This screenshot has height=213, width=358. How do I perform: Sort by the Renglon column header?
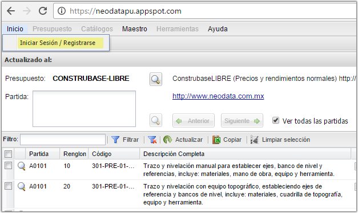click(74, 154)
